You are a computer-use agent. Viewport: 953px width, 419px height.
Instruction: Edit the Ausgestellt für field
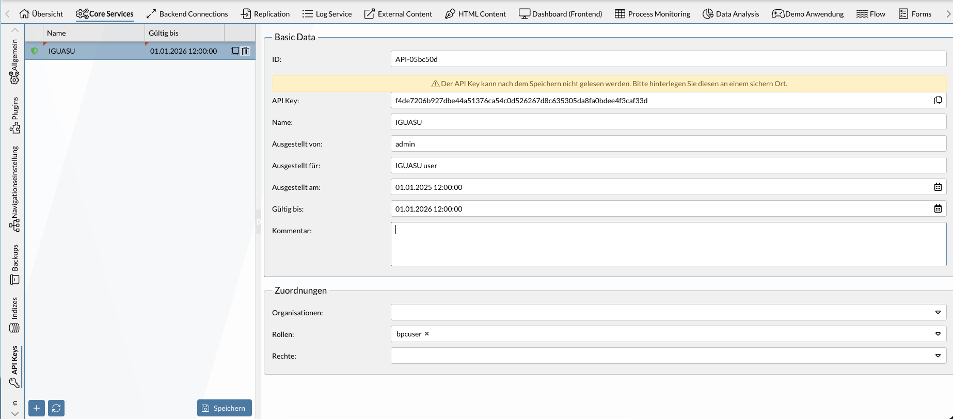coord(669,165)
